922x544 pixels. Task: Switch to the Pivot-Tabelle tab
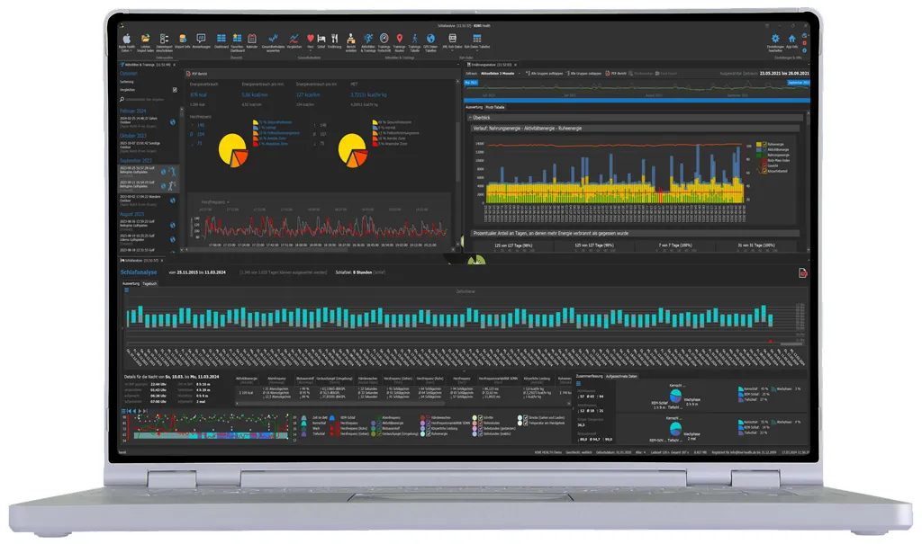497,107
